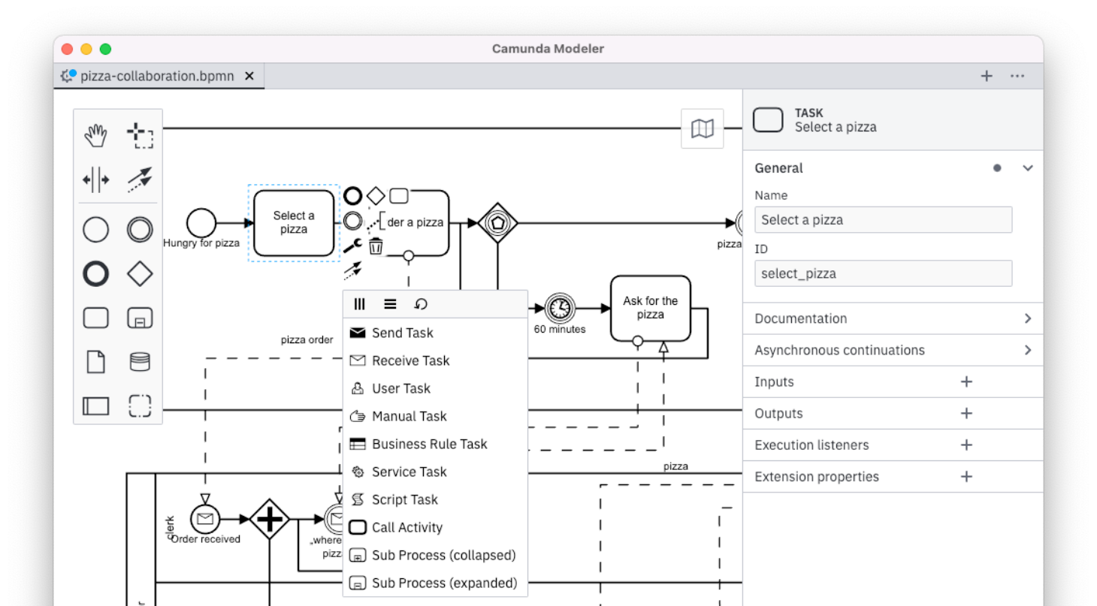1097x606 pixels.
Task: Click the trash icon to delete element
Action: pos(376,246)
